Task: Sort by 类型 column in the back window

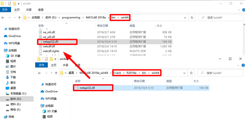Action: 132,26
